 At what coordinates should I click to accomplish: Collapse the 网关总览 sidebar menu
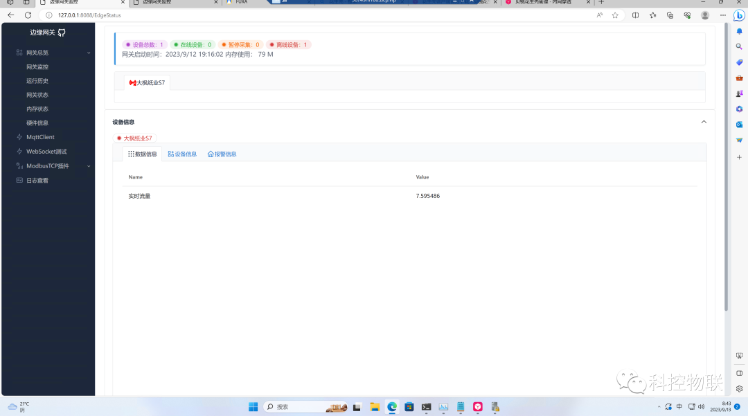tap(89, 53)
